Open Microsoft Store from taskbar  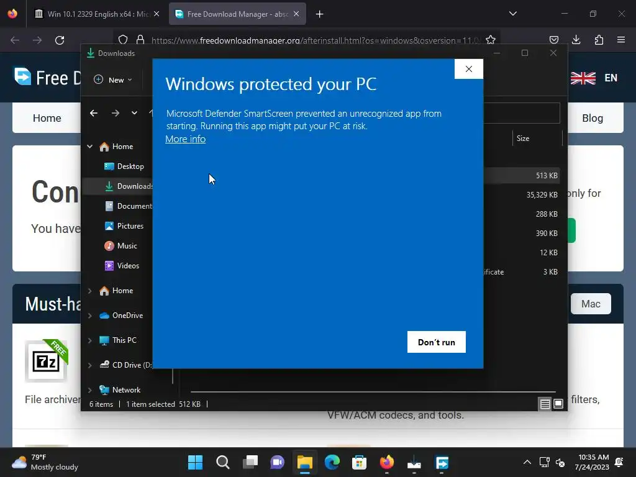click(x=359, y=462)
